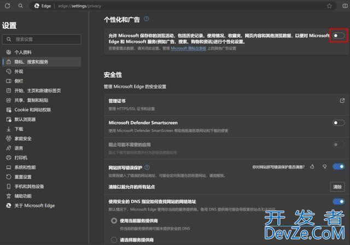Click the 管理证书 row
This screenshot has width=350, height=245.
click(226, 104)
